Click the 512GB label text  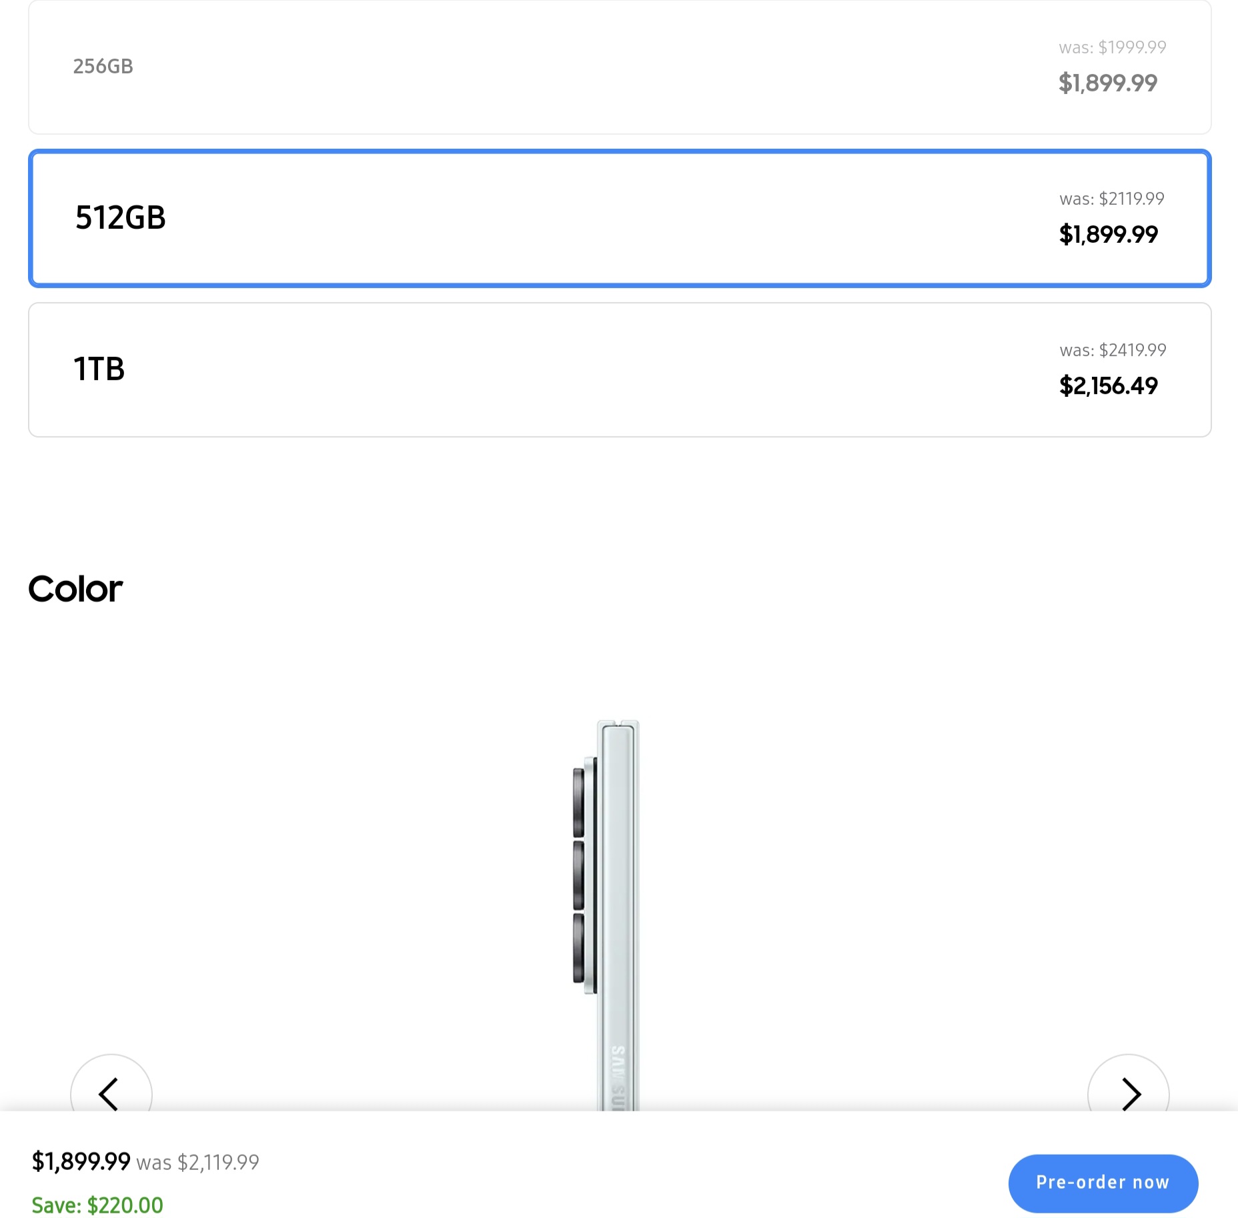[x=120, y=217]
